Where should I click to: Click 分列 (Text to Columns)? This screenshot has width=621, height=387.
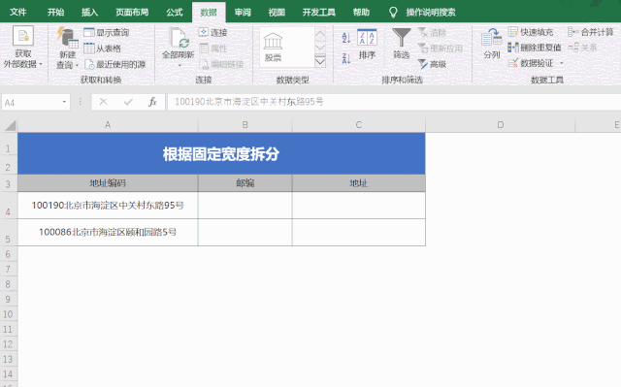click(x=492, y=44)
